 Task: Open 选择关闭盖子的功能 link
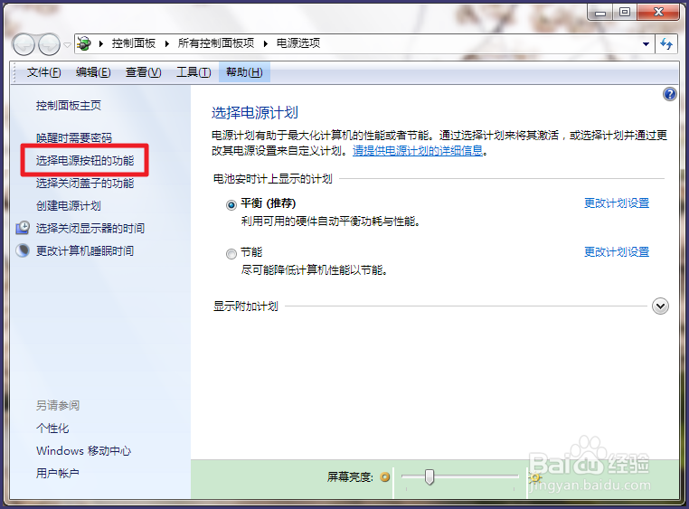click(85, 184)
